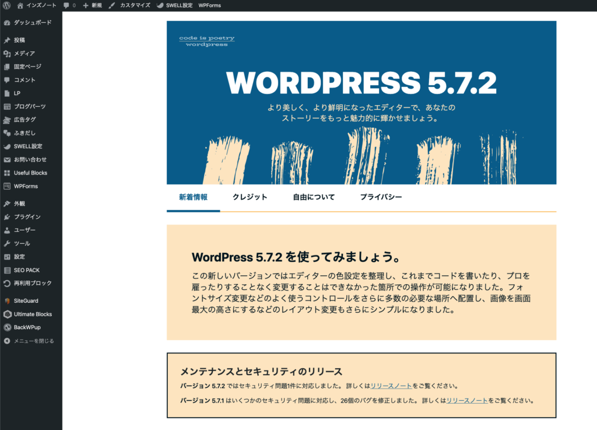Open the version 5.7.2 リリースノート link
597x430 pixels.
pyautogui.click(x=391, y=386)
